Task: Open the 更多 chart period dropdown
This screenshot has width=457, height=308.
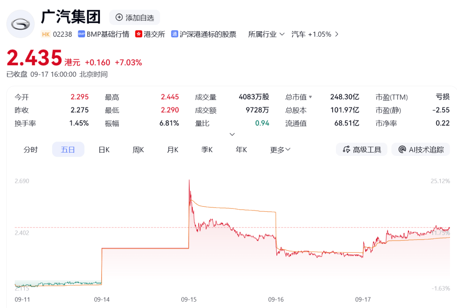Action: click(280, 150)
